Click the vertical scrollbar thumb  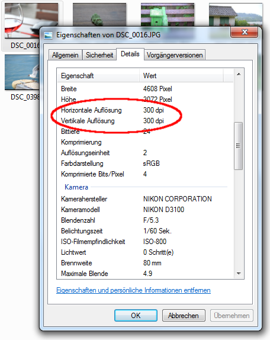pos(239,146)
